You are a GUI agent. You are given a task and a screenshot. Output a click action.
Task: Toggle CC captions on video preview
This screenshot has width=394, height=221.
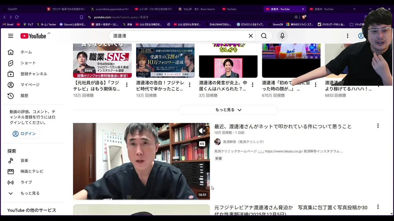[202, 144]
